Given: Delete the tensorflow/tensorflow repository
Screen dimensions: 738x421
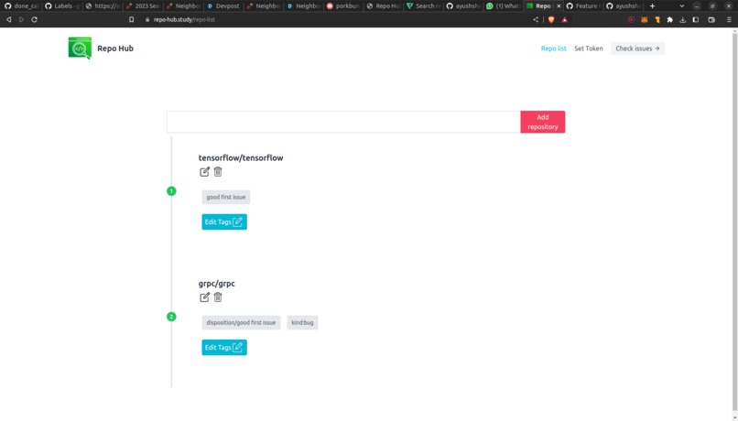Looking at the screenshot, I should pyautogui.click(x=217, y=172).
